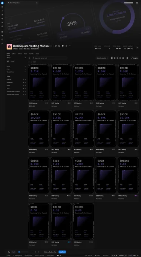Open the X icon in the footer
Image resolution: width=141 pixels, height=257 pixels.
coord(60,255)
